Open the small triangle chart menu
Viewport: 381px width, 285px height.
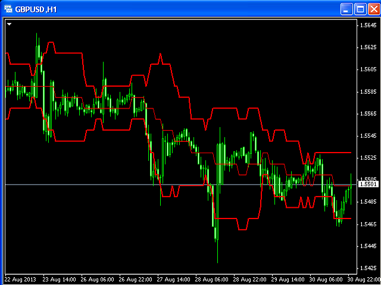point(10,24)
